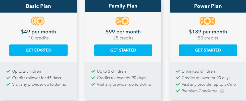Click the $49 per month price
The height and width of the screenshot is (101, 246).
[38, 32]
